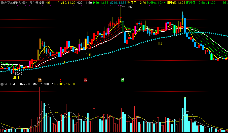Screen dimensions: 228x133
Task: Click the VOLUME: 30422.00 label
Action: tap(18, 84)
